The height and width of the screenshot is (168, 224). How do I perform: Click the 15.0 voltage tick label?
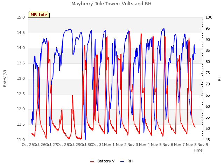coord(21,17)
